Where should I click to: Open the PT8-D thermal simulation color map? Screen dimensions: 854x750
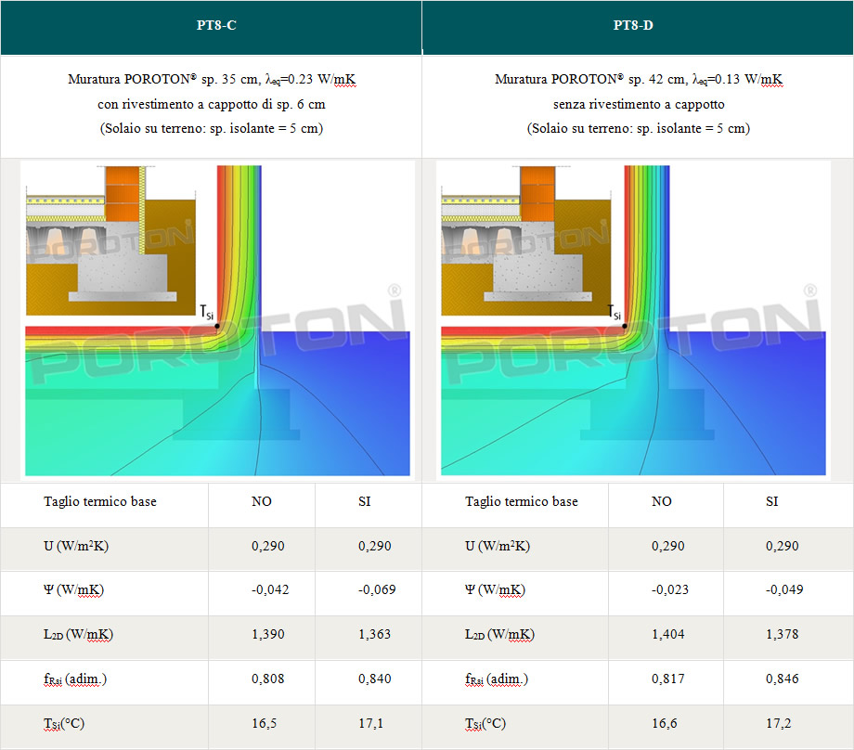633,320
